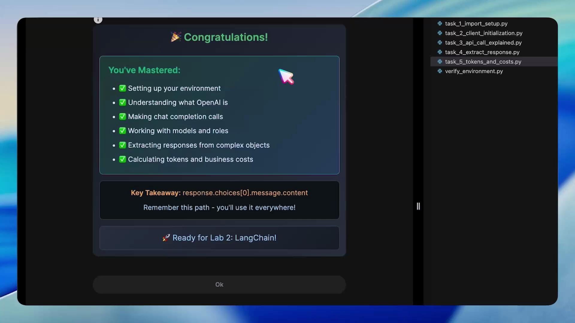Open task_2_client_initialization.py file
This screenshot has width=575, height=323.
point(483,33)
